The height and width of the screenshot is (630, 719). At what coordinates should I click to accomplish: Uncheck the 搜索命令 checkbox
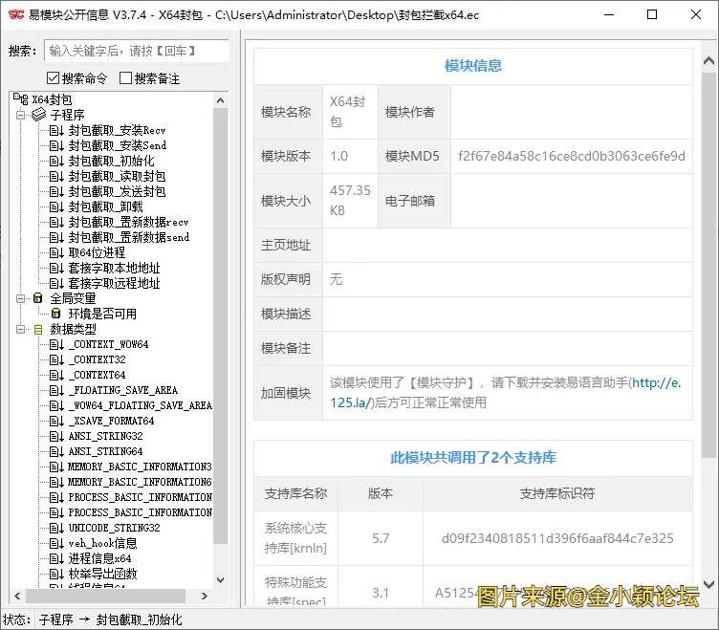[53, 78]
